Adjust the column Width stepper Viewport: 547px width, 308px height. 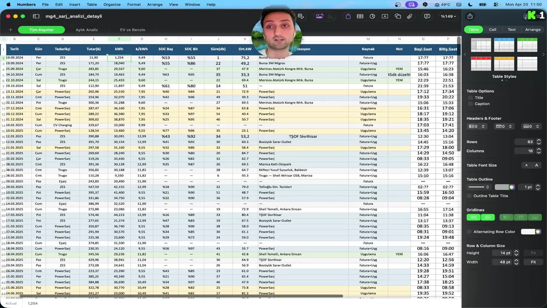pyautogui.click(x=516, y=262)
